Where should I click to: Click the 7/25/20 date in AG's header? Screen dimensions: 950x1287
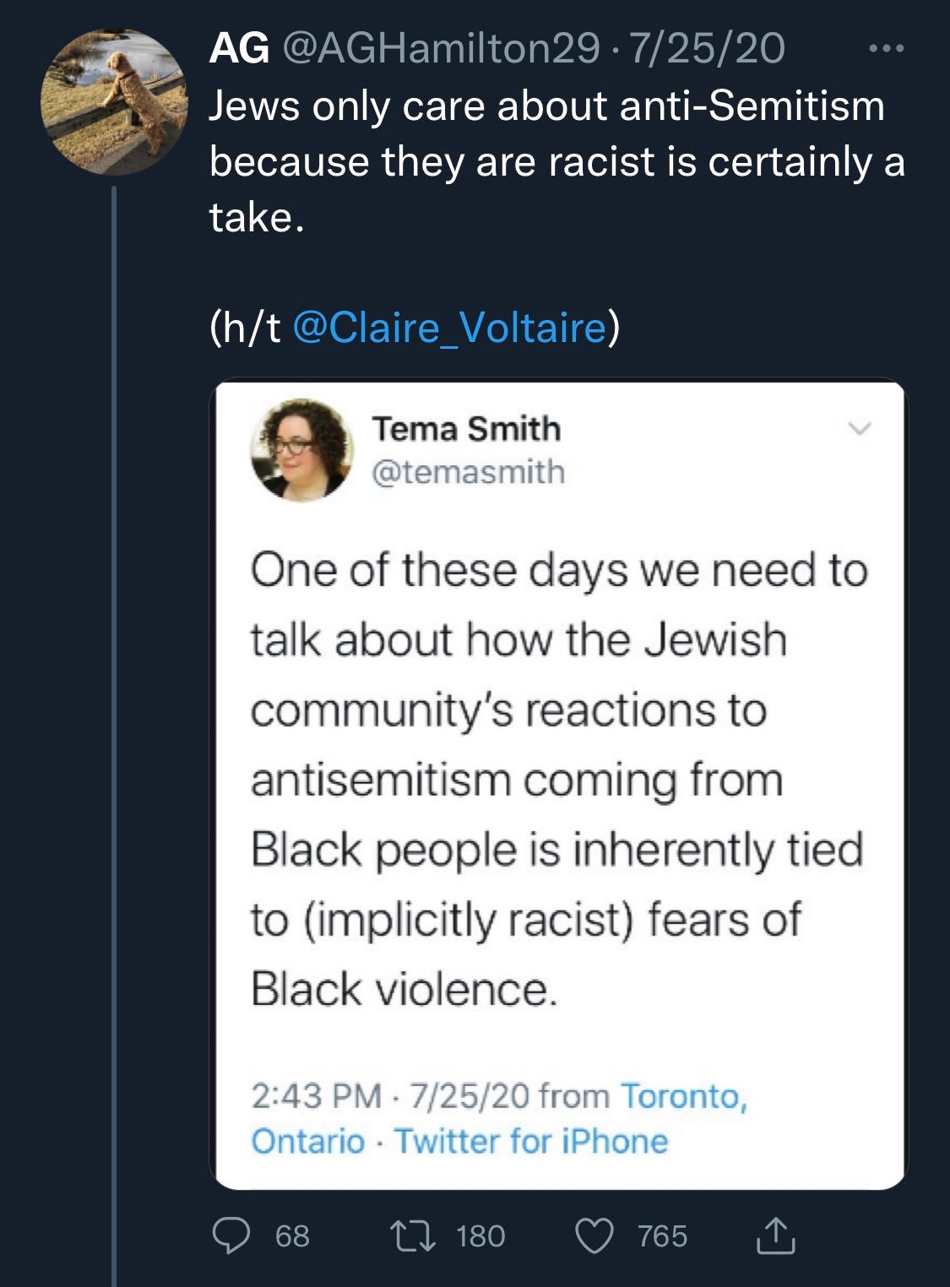(x=707, y=48)
